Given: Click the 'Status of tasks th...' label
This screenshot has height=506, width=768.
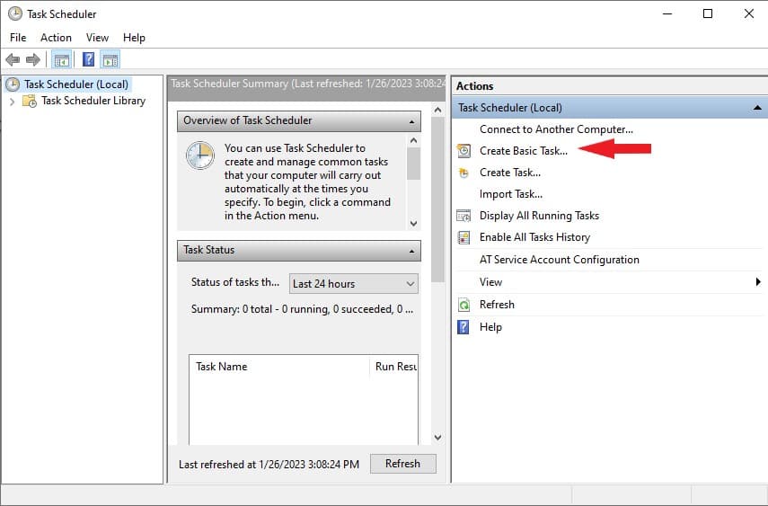Looking at the screenshot, I should pos(235,282).
